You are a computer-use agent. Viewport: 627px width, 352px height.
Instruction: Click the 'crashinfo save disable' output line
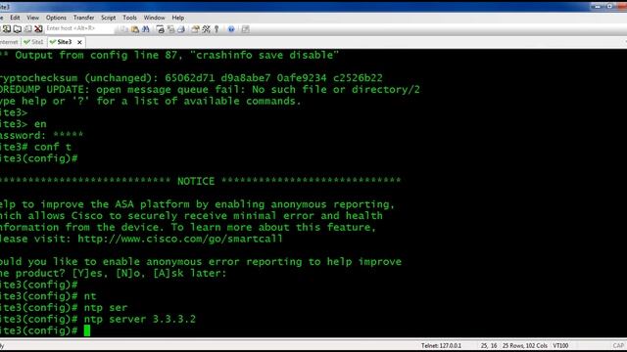(169, 55)
